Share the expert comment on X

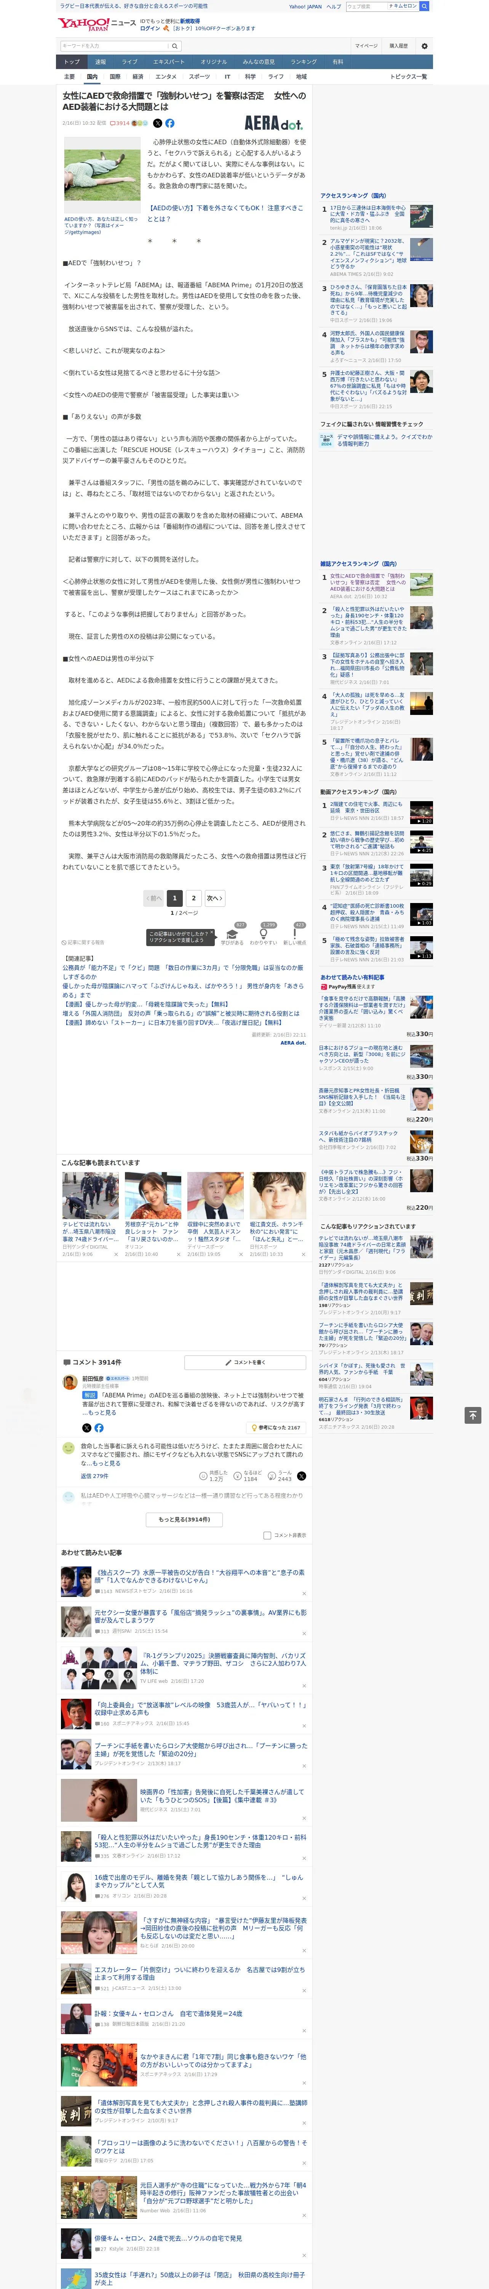click(86, 1427)
